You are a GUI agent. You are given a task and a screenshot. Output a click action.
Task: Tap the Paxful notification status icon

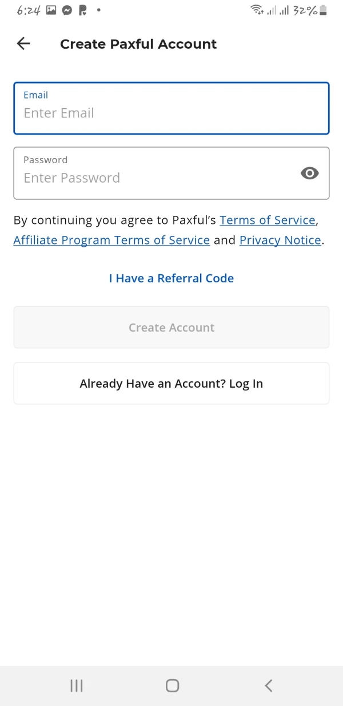83,10
